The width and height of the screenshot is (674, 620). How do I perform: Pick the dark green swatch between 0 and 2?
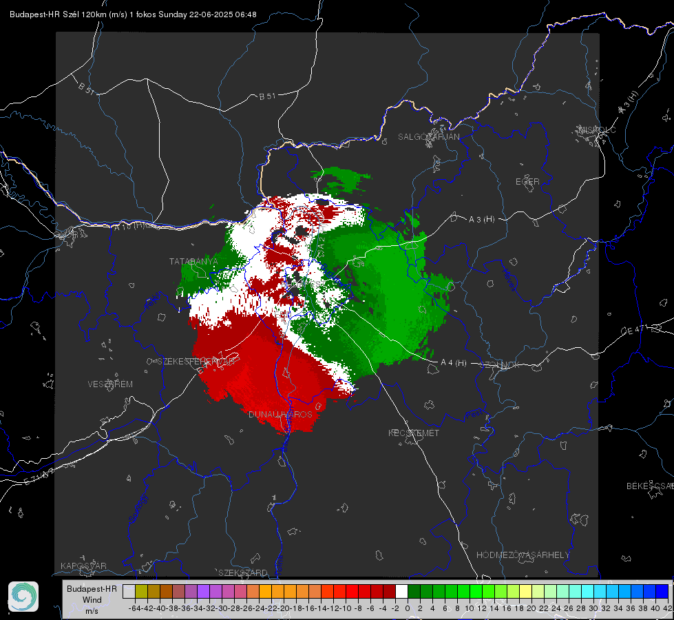pyautogui.click(x=414, y=591)
